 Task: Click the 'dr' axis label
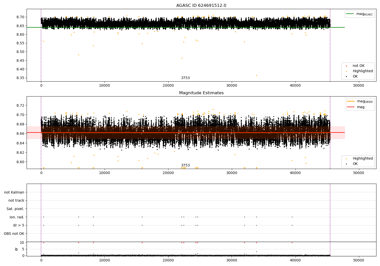click(x=16, y=249)
